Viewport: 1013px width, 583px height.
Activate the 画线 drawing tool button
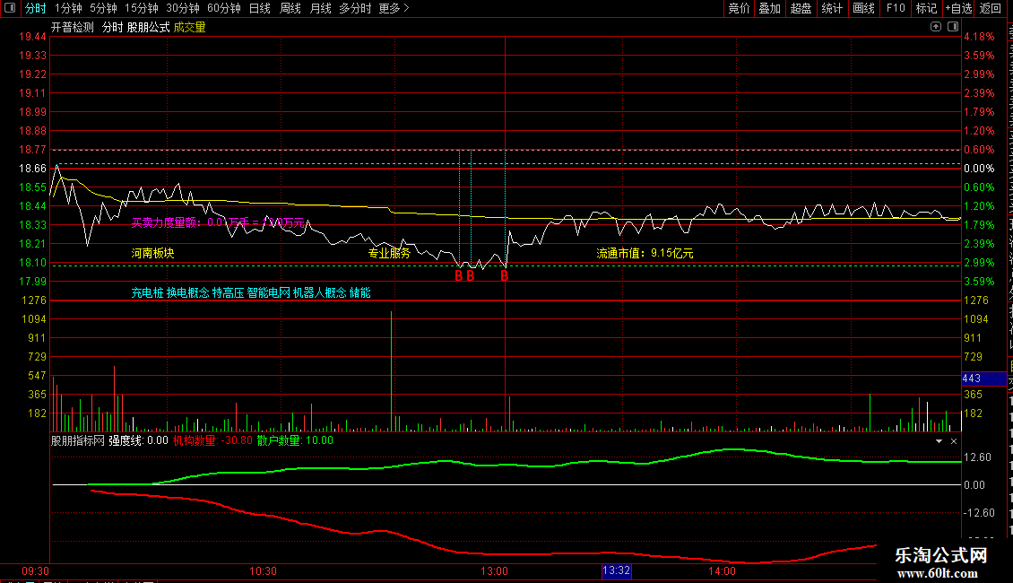click(x=864, y=8)
